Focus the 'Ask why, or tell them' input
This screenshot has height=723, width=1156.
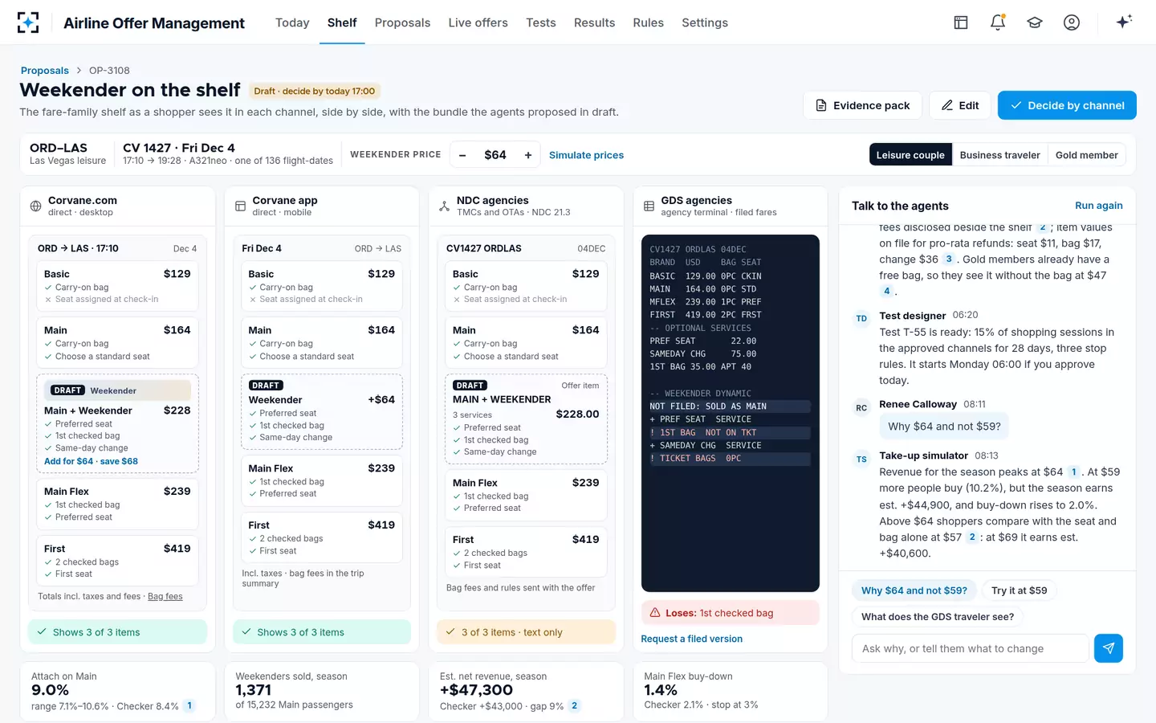(970, 648)
